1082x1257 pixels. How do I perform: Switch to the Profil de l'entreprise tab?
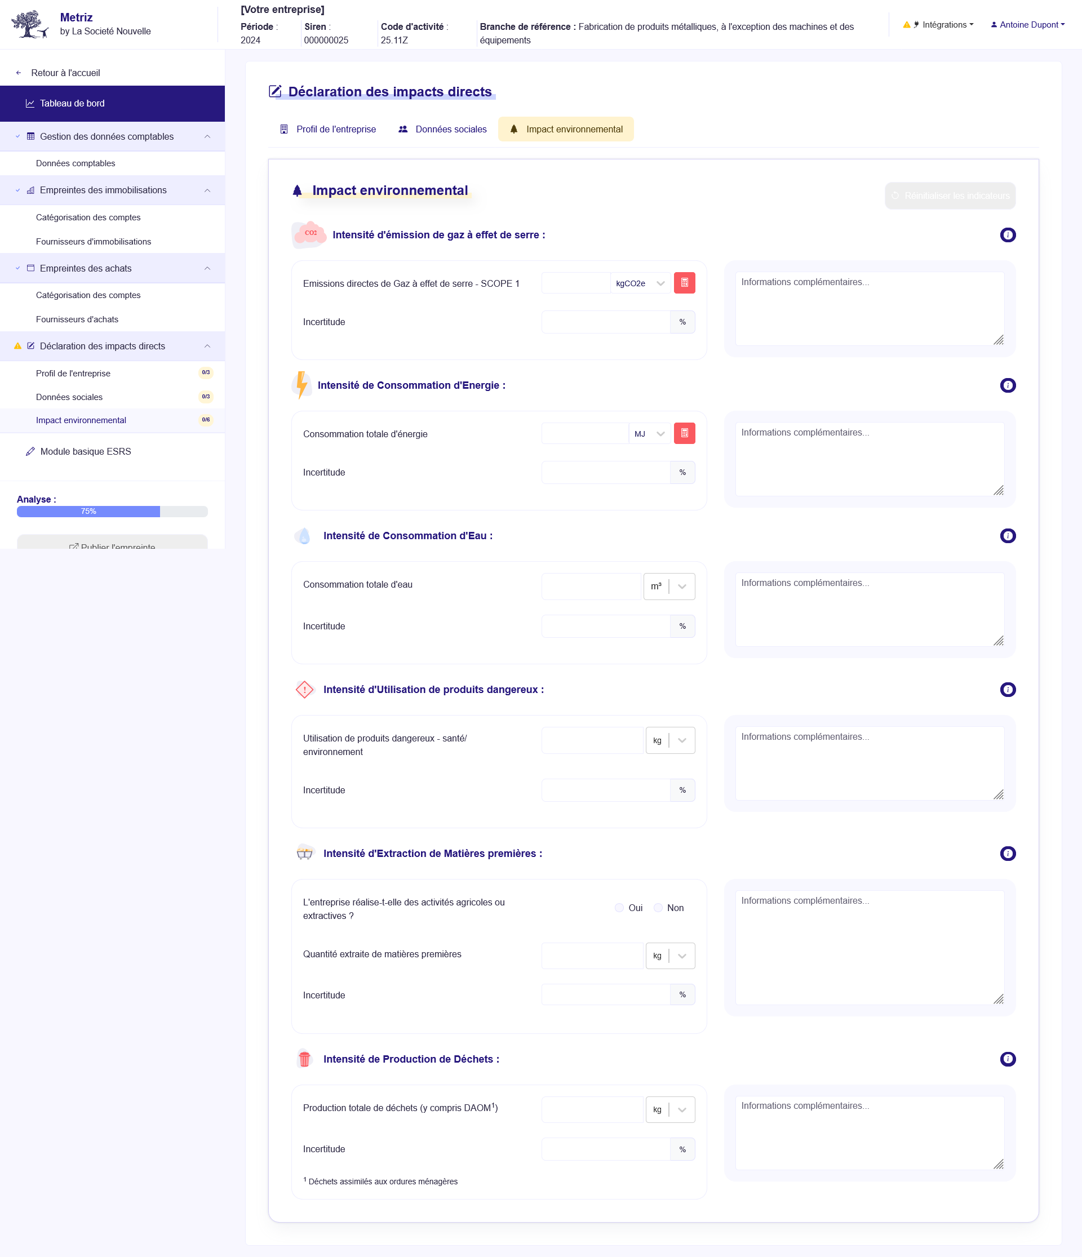[335, 129]
